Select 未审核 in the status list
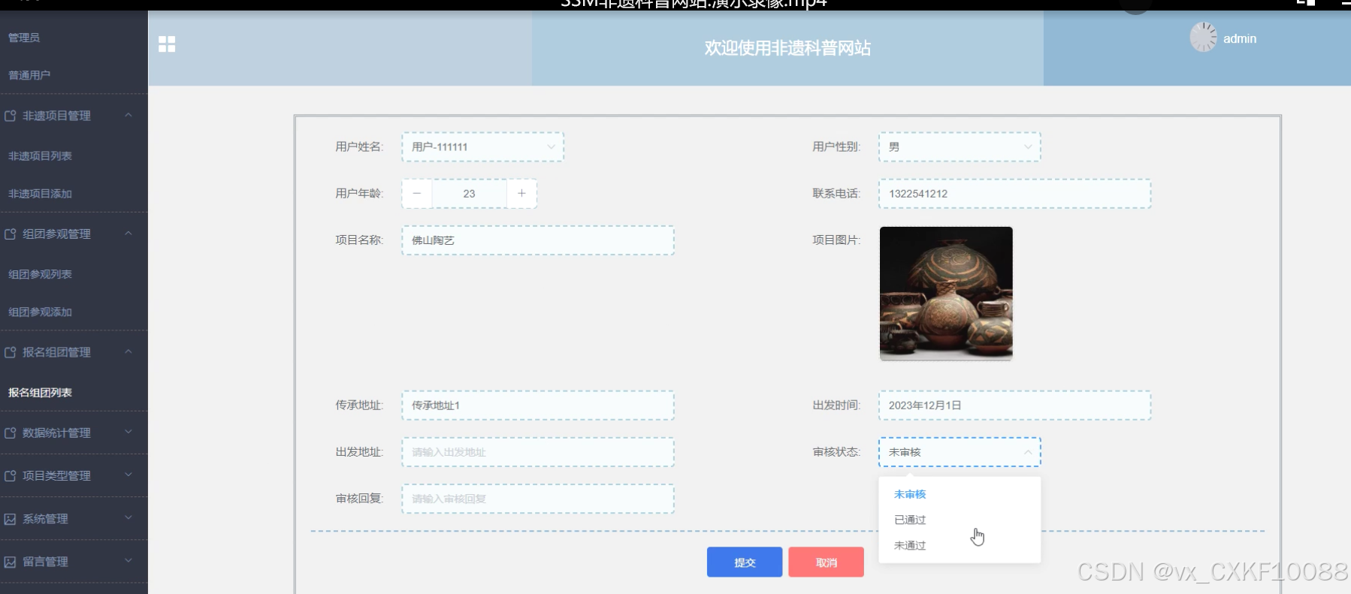This screenshot has width=1351, height=594. (x=960, y=494)
